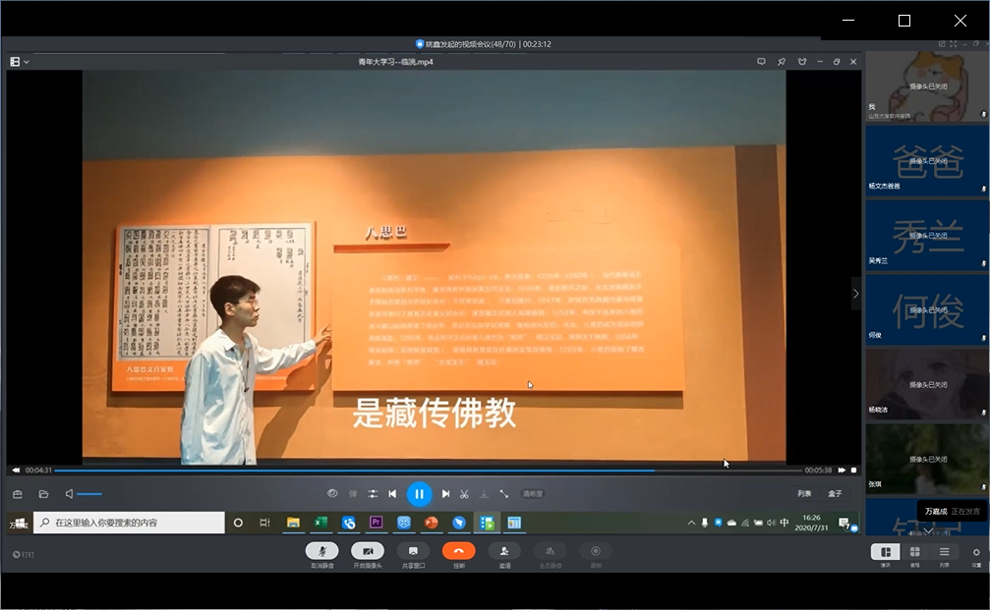Turn on camera with 开启摄像头
990x610 pixels.
point(368,552)
